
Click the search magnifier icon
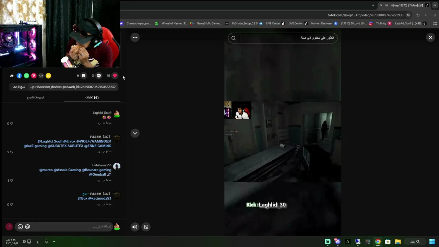click(234, 38)
